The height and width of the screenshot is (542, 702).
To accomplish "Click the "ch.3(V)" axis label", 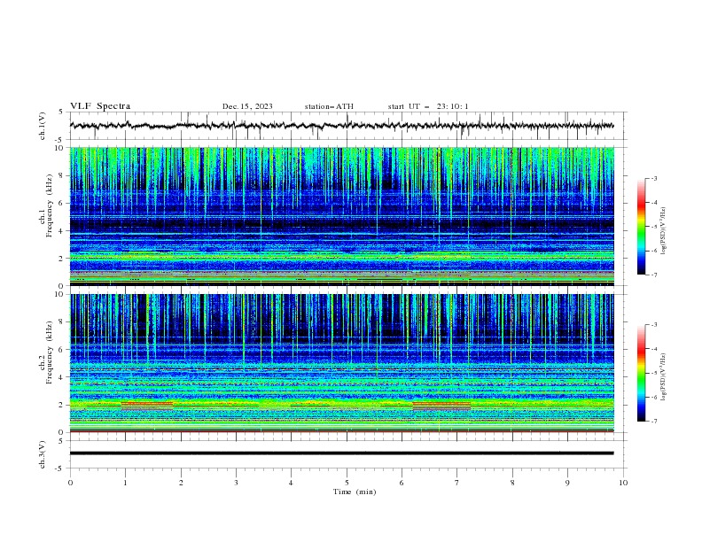I will tap(43, 454).
